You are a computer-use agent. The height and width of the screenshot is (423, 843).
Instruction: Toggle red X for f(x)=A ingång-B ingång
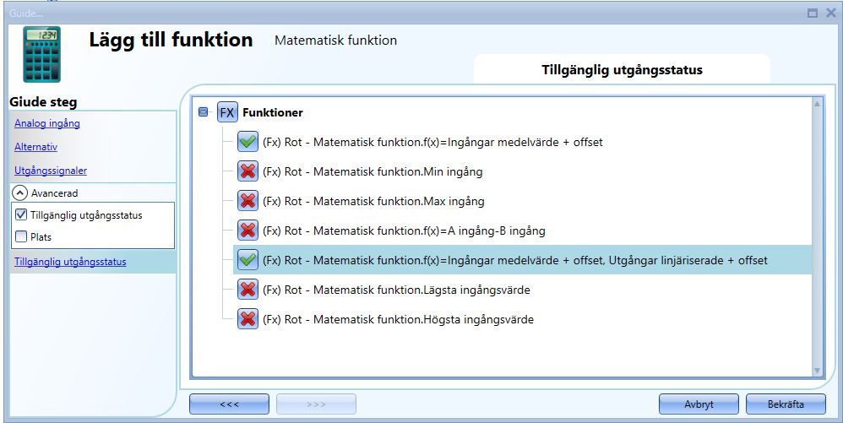pyautogui.click(x=247, y=230)
